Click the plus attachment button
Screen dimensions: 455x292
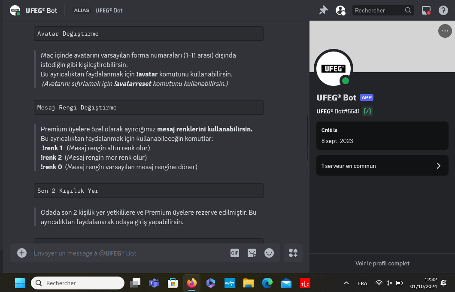pos(22,253)
